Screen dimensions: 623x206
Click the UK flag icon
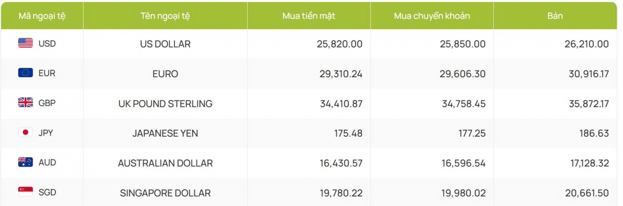[x=25, y=102]
